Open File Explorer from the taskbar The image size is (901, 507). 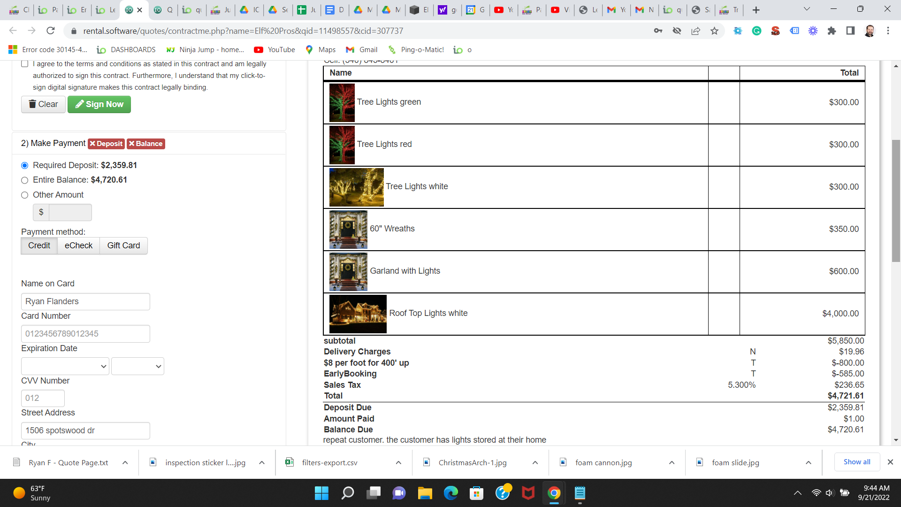[x=425, y=493]
